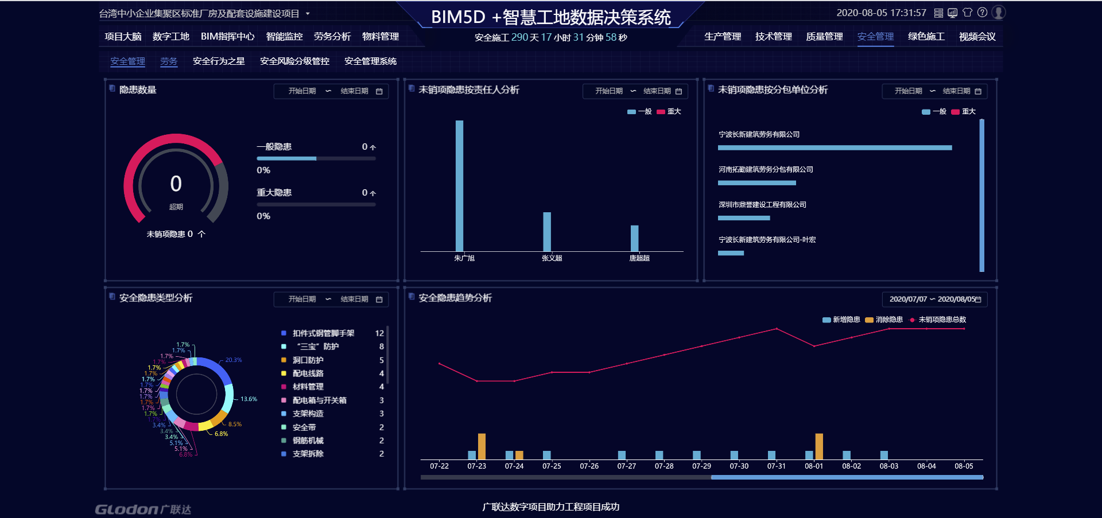Open 劳务分析 menu item
The width and height of the screenshot is (1102, 518).
[x=332, y=37]
